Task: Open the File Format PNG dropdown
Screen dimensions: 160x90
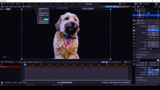Action: pyautogui.click(x=153, y=67)
